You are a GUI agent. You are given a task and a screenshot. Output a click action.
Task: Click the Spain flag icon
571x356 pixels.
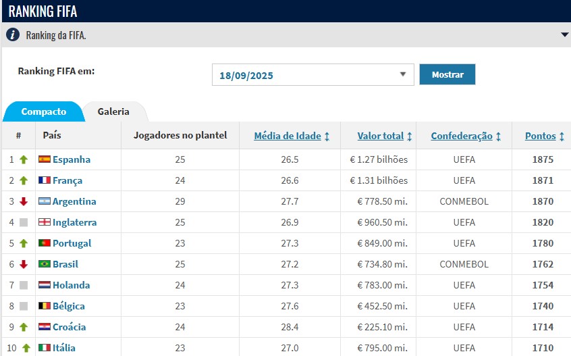pyautogui.click(x=45, y=159)
